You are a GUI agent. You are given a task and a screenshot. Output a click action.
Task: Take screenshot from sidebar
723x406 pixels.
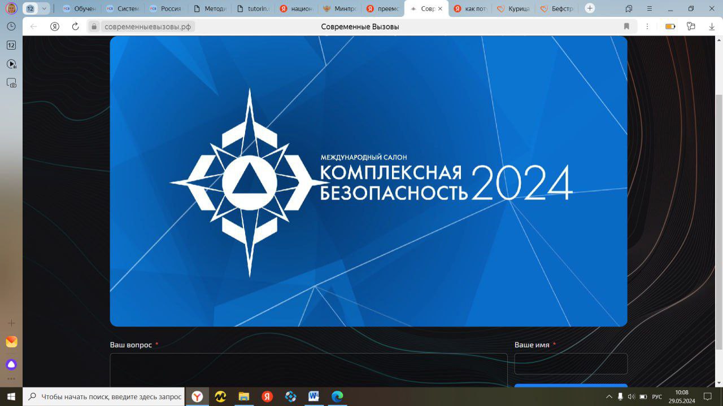pyautogui.click(x=11, y=83)
